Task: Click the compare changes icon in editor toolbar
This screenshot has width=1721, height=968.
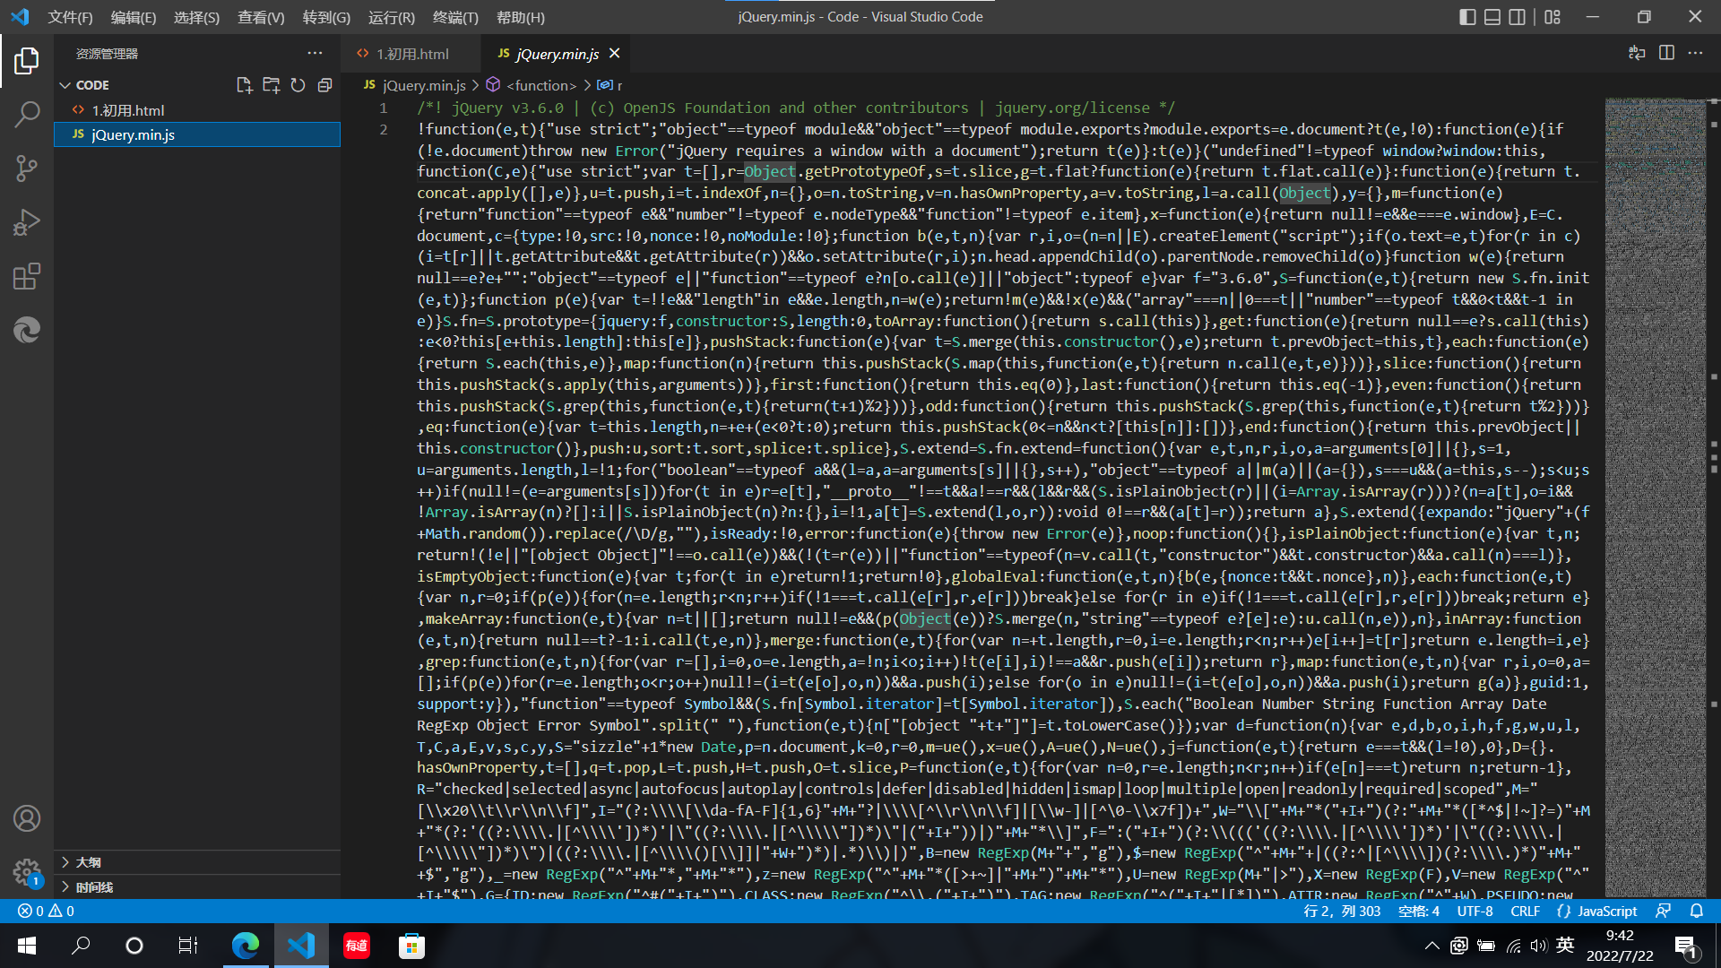Action: click(1637, 53)
